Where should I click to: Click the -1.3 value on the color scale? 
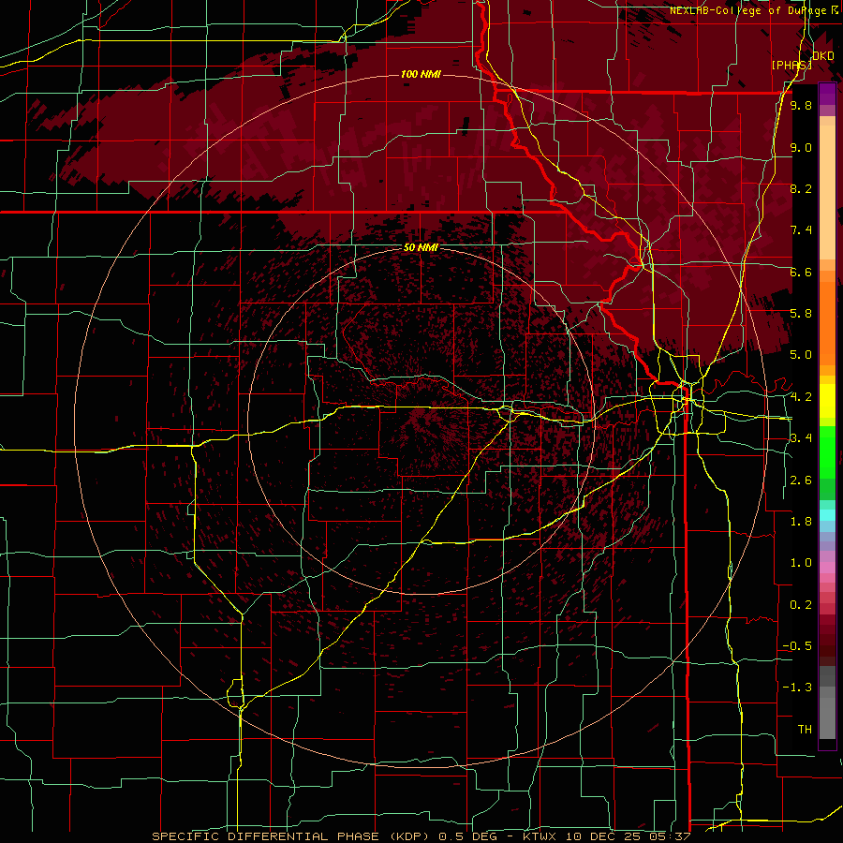coord(797,688)
